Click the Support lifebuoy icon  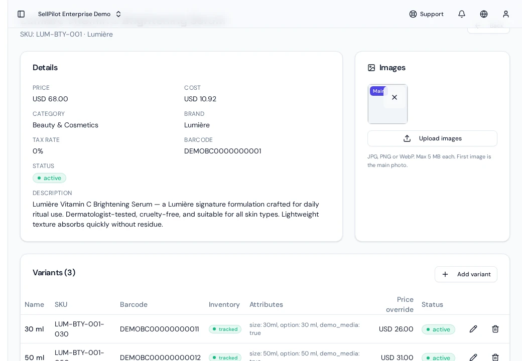pos(413,14)
